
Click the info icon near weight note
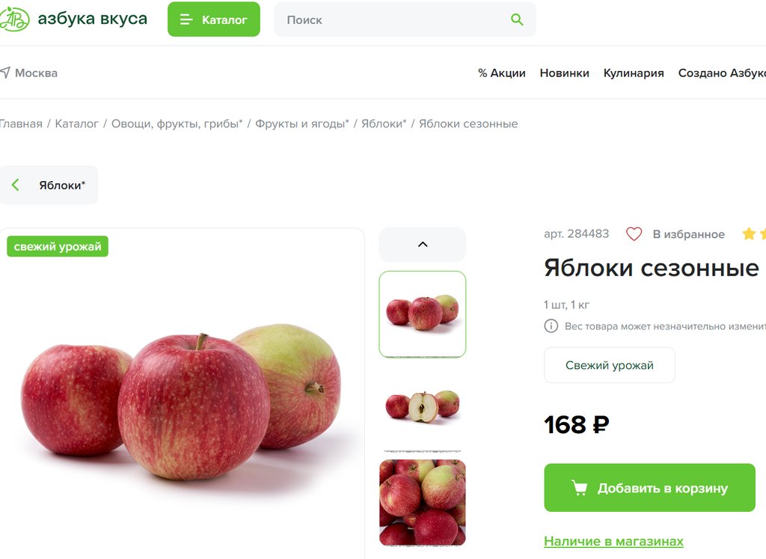coord(551,326)
